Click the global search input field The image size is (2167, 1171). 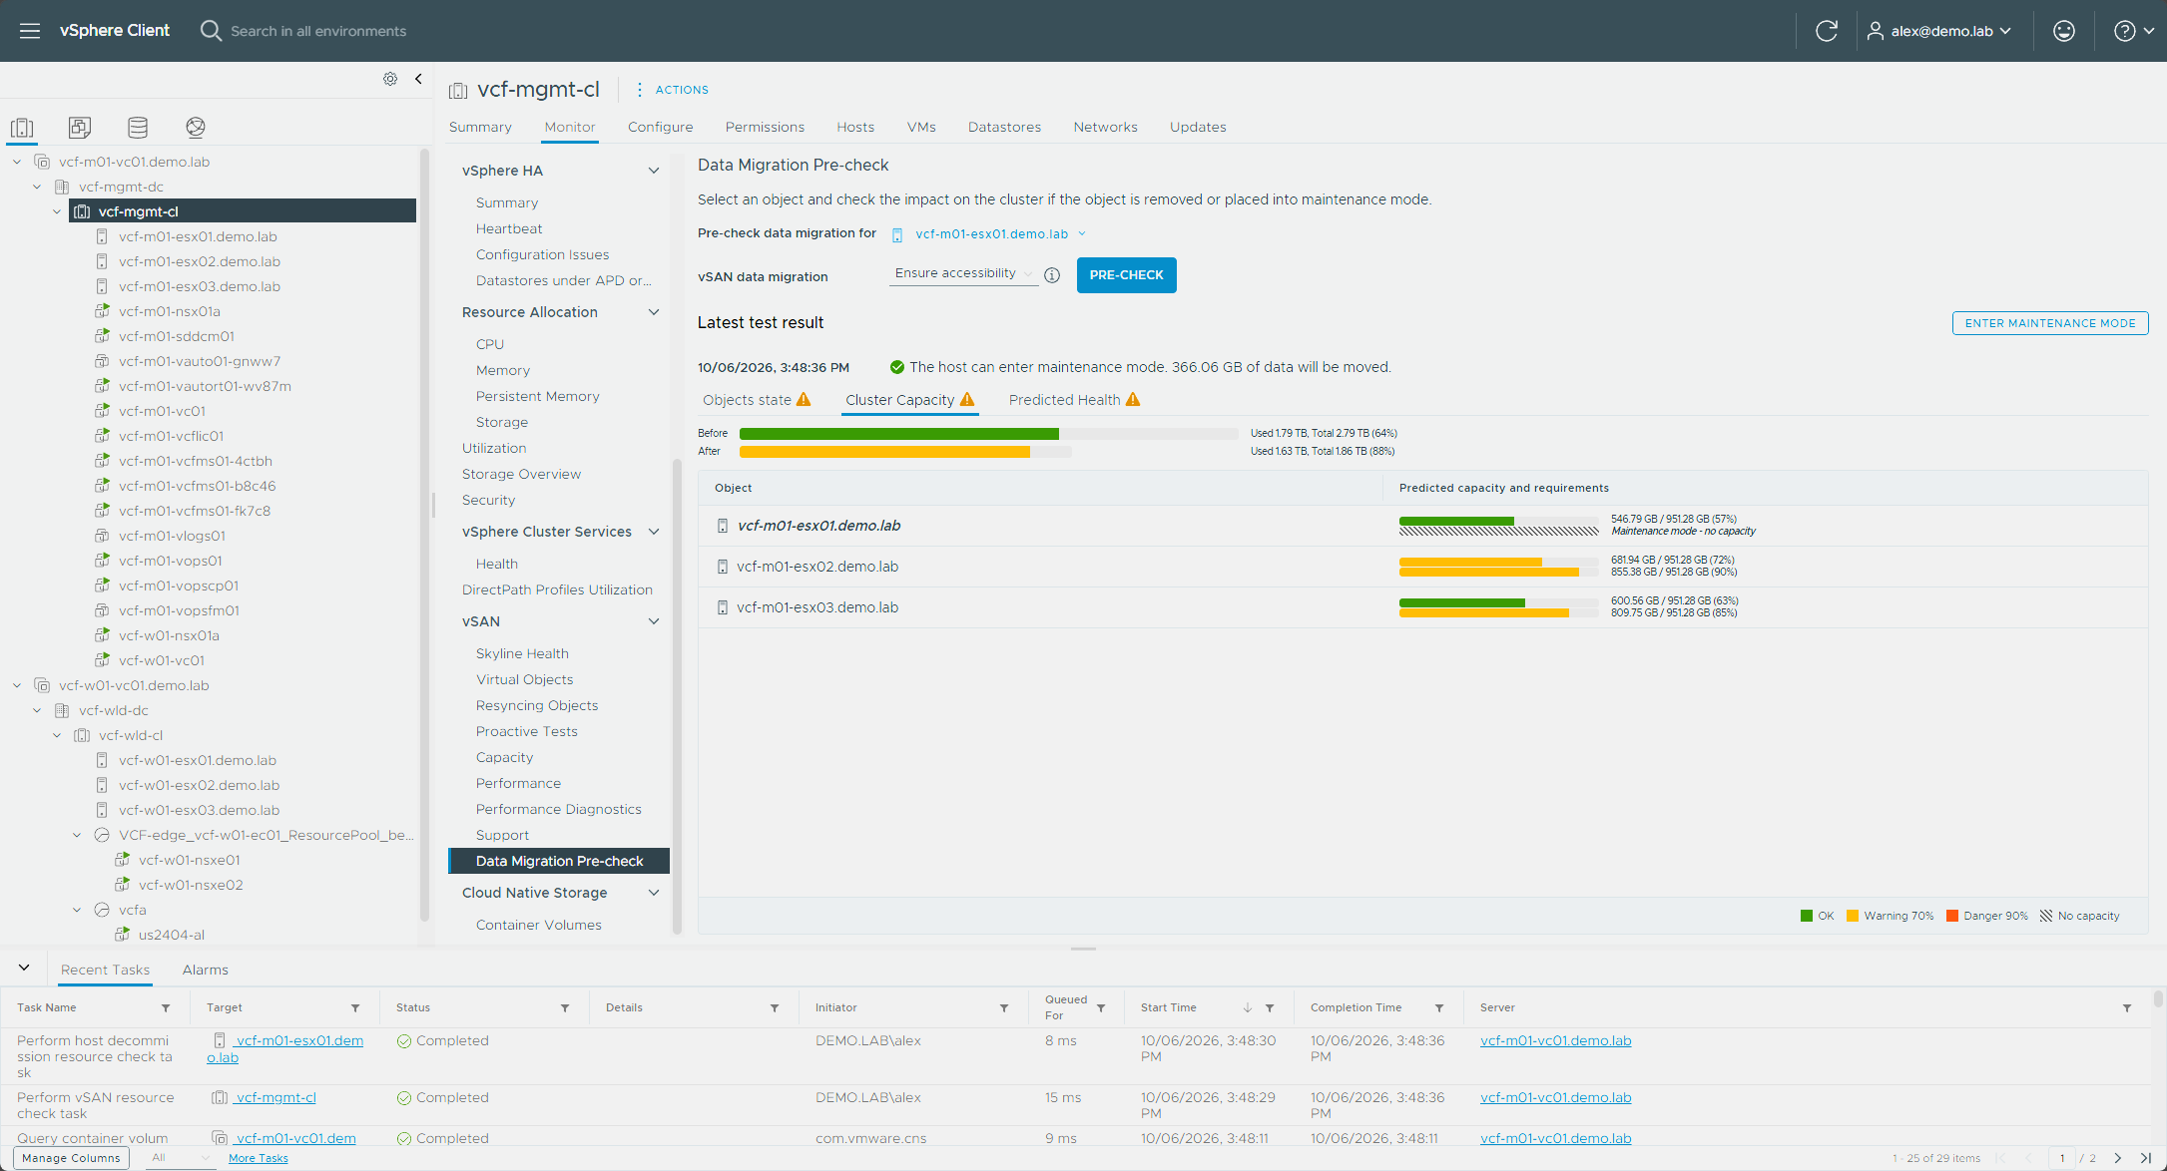[318, 31]
